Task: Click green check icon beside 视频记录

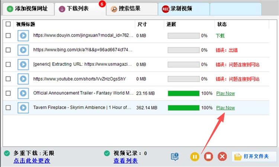Action: (x=107, y=153)
